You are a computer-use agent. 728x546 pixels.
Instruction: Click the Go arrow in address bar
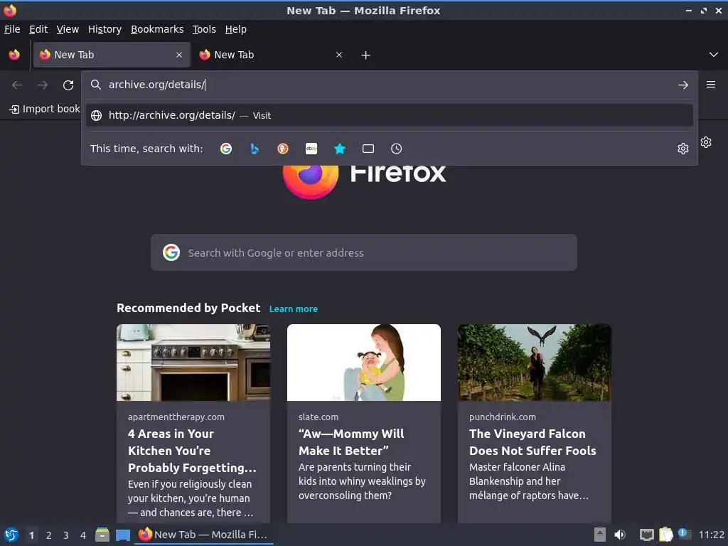683,85
